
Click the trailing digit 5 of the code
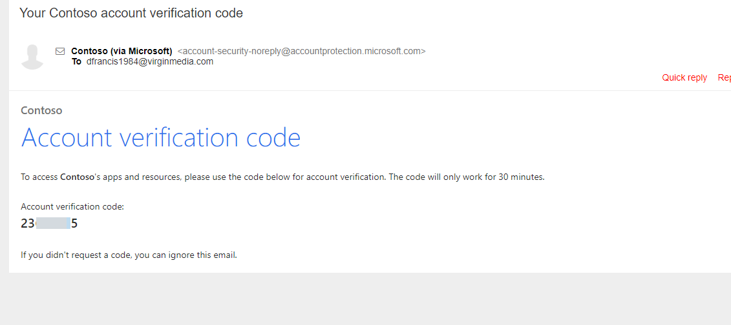[74, 224]
